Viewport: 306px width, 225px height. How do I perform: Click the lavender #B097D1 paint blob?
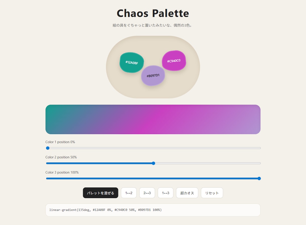pyautogui.click(x=153, y=76)
